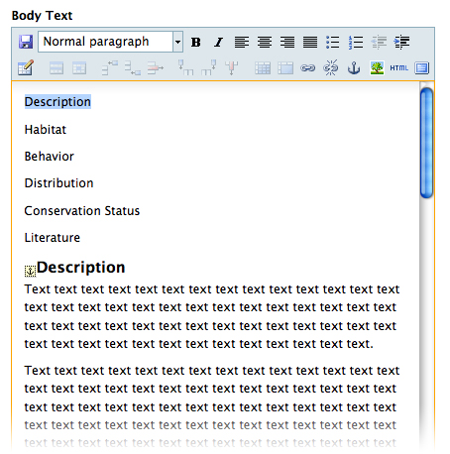Image resolution: width=450 pixels, height=454 pixels.
Task: Toggle full-screen editor mode icon
Action: (x=422, y=68)
